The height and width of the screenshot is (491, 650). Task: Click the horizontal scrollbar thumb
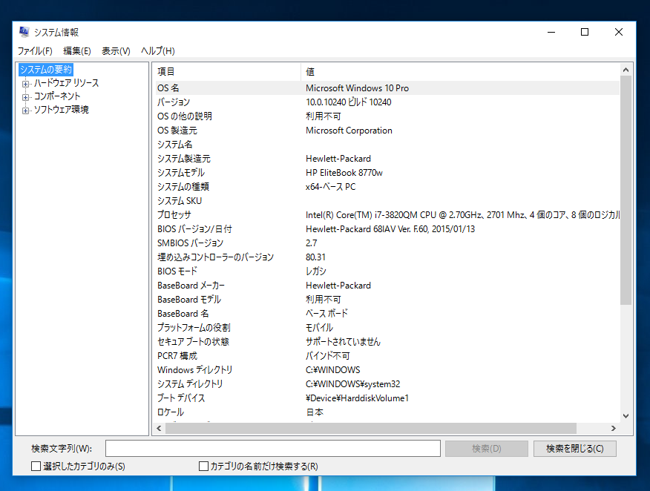click(371, 429)
